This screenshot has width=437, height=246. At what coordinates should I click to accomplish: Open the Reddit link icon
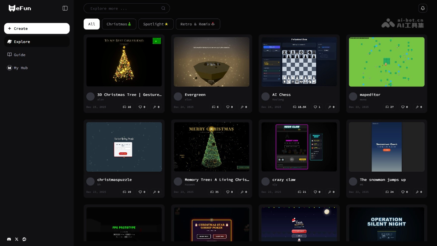point(24,239)
